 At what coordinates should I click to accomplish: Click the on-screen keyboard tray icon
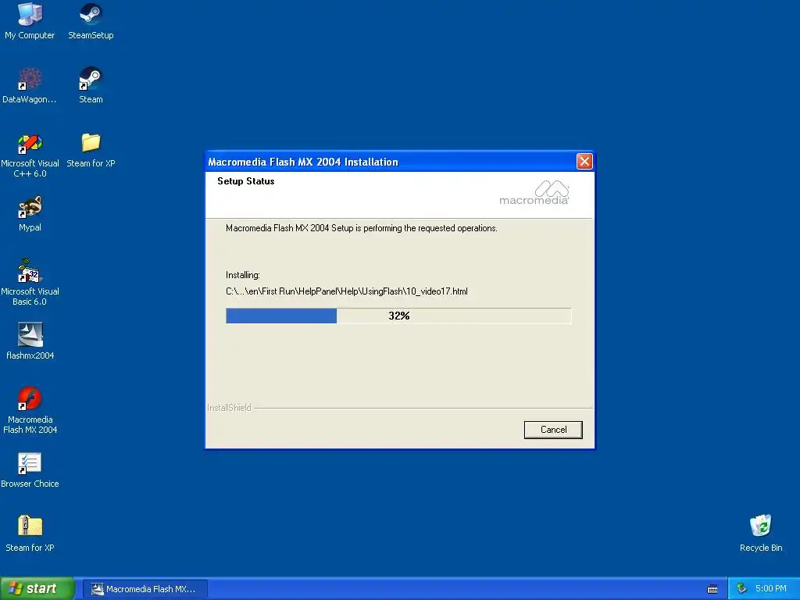click(712, 589)
